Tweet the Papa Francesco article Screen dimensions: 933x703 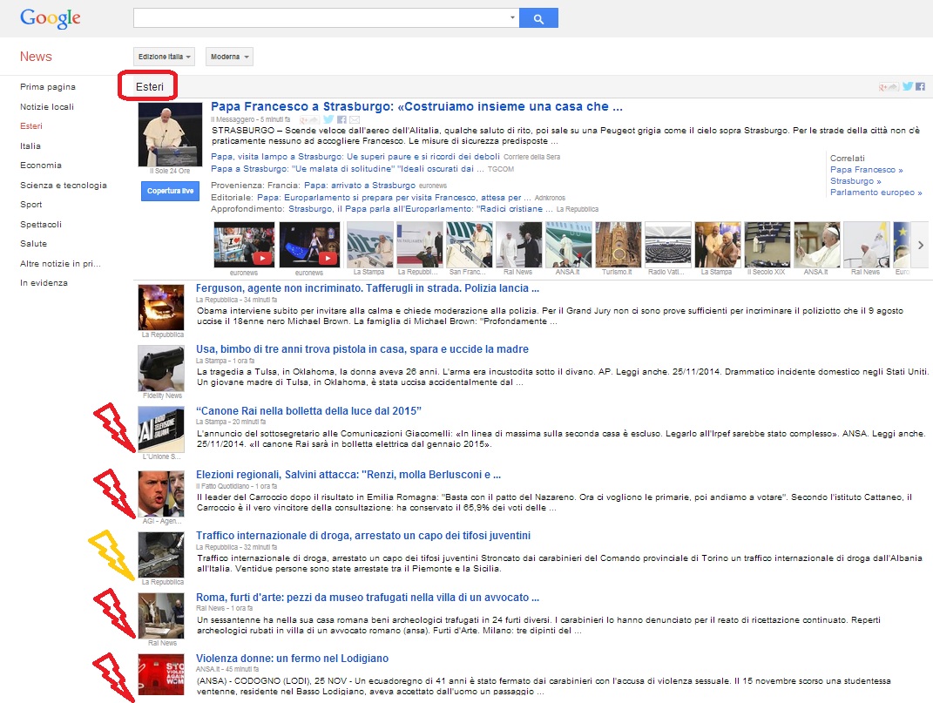click(x=328, y=118)
